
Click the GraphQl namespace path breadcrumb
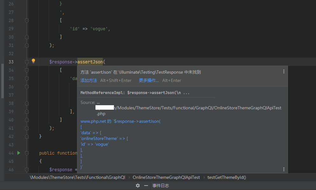coord(77,177)
